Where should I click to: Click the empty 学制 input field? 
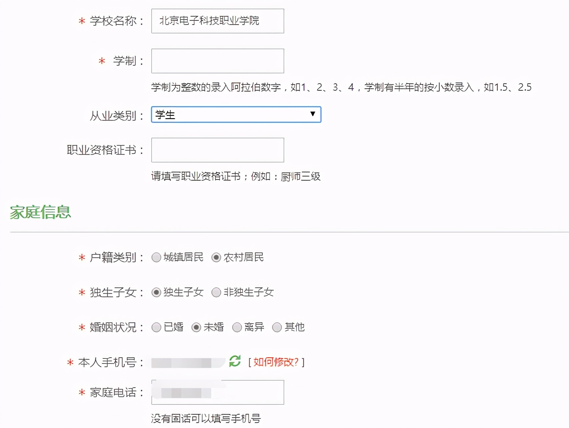(x=217, y=61)
